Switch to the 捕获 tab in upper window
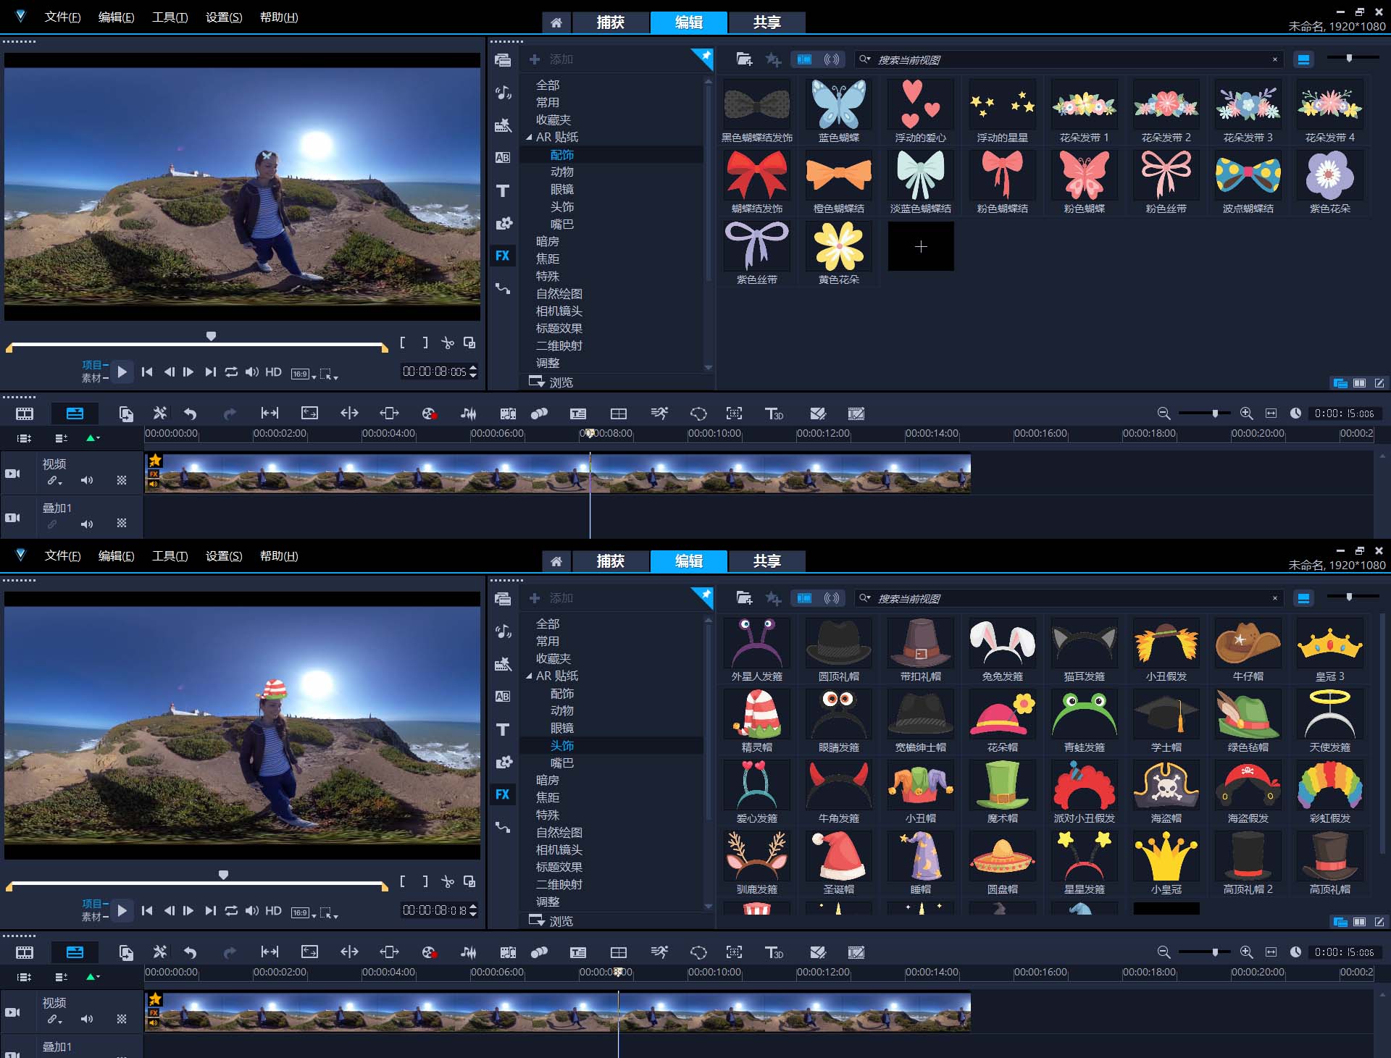Viewport: 1391px width, 1058px height. 611,22
